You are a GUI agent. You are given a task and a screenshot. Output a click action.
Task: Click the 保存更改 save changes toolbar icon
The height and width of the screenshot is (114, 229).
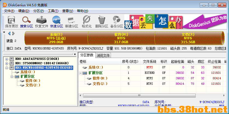11,20
